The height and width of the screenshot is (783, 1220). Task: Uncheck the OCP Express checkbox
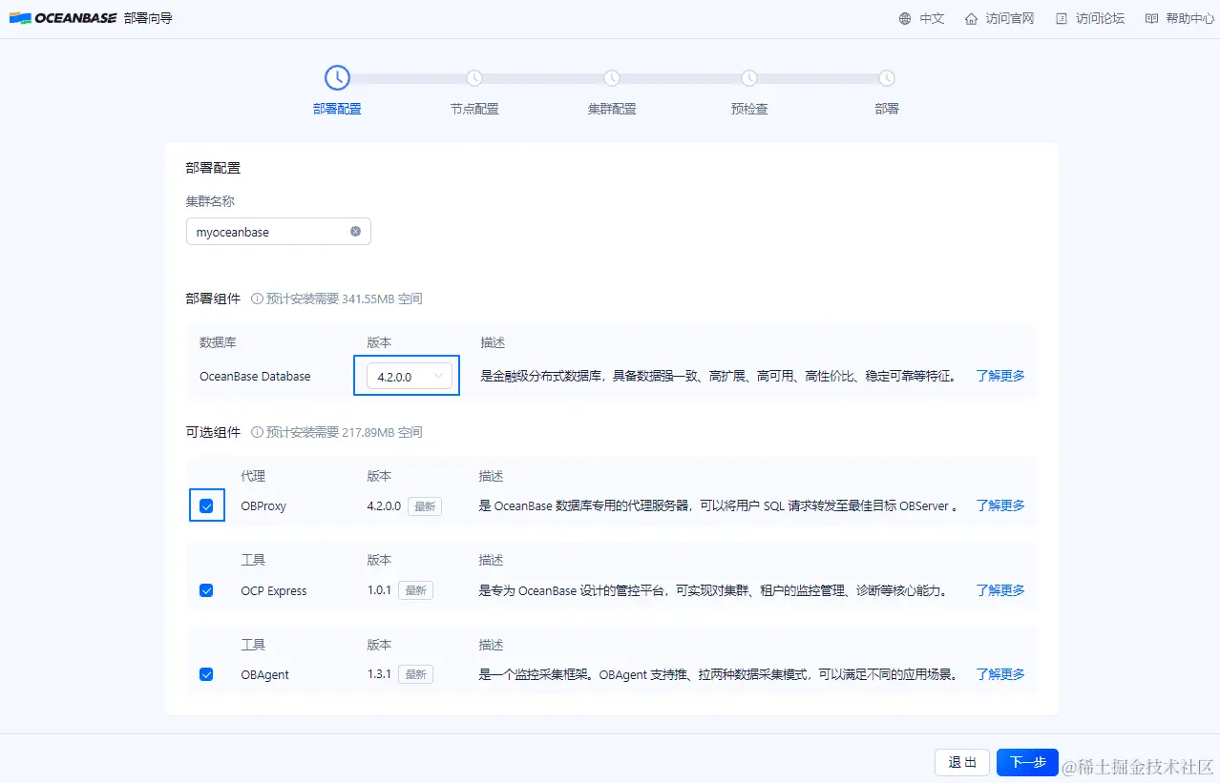206,590
